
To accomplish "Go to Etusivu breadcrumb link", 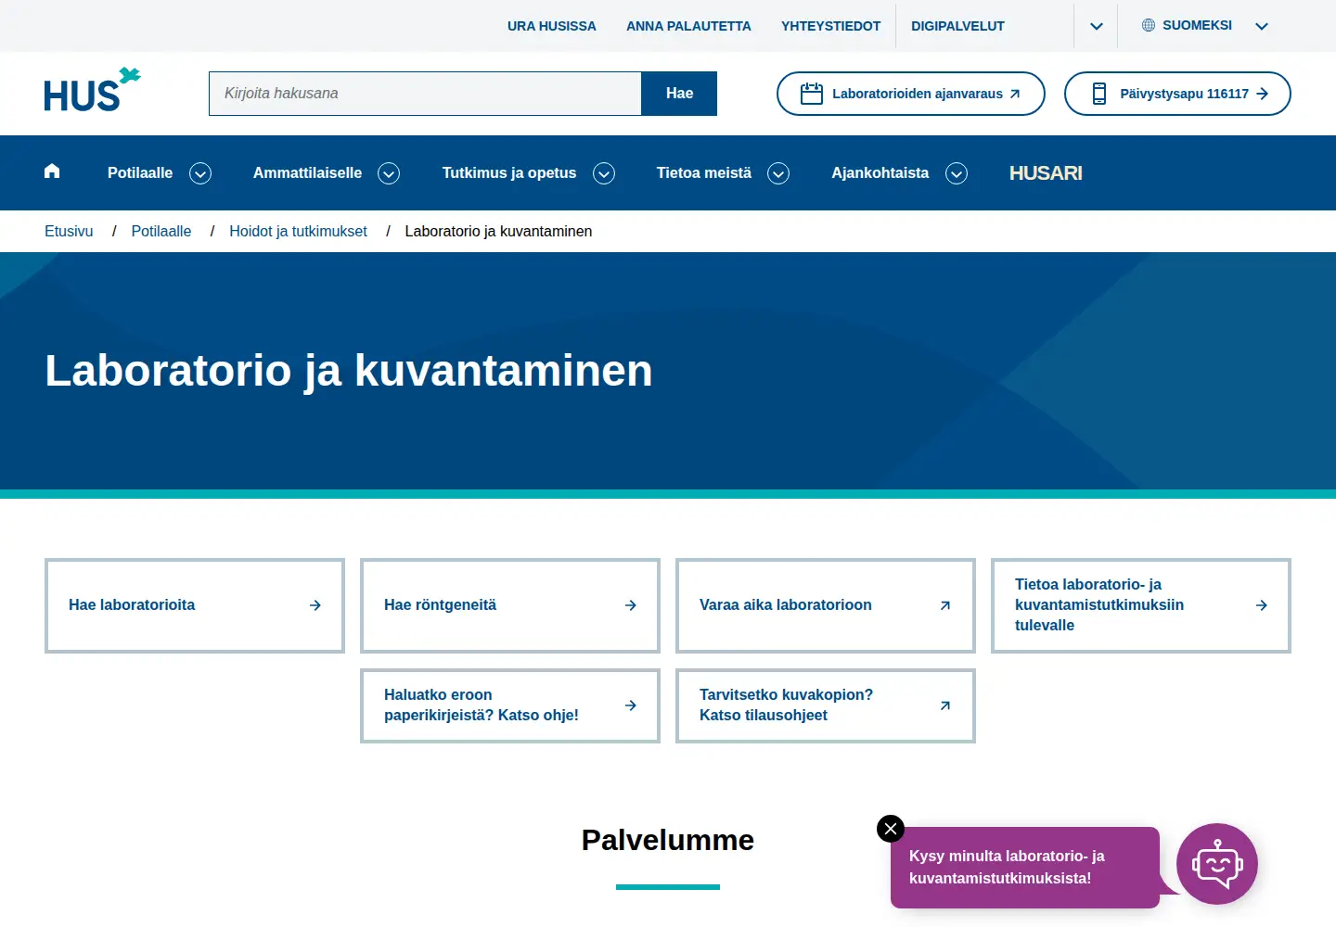I will click(x=69, y=231).
